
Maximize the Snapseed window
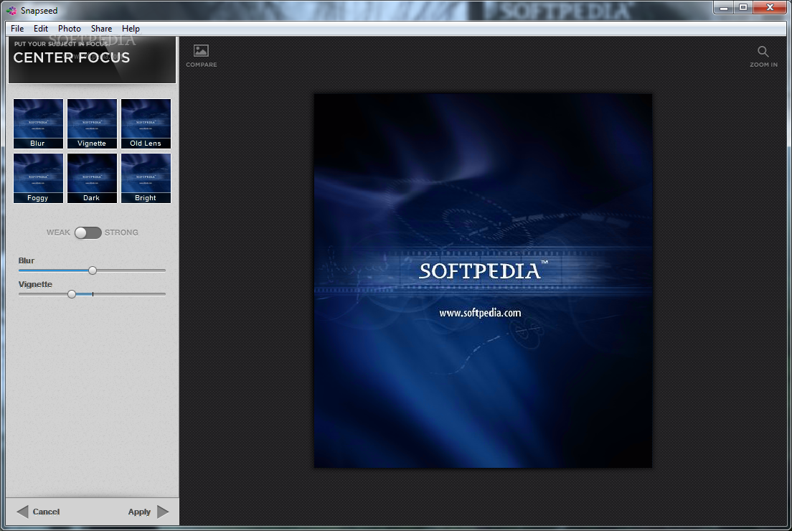[x=743, y=8]
